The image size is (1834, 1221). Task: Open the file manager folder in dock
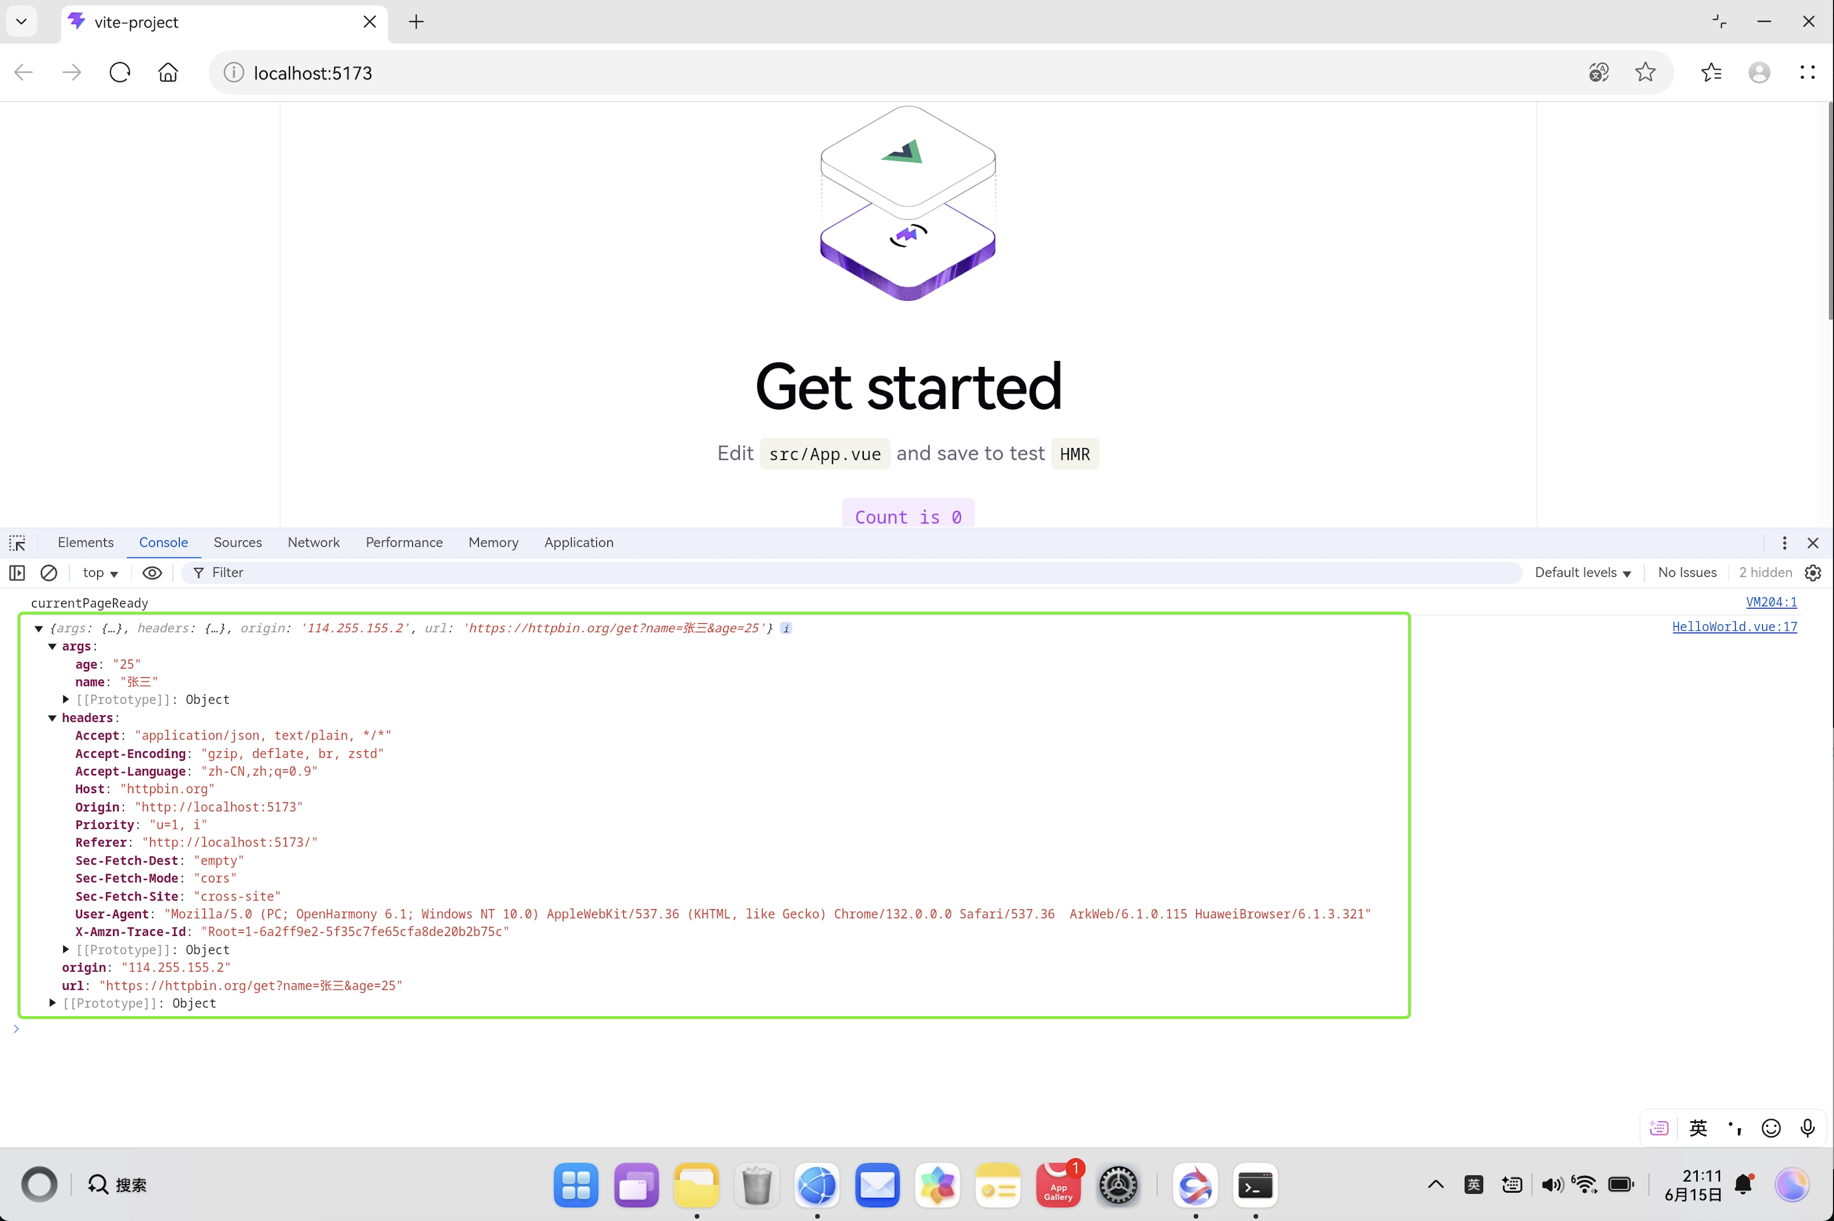[696, 1185]
